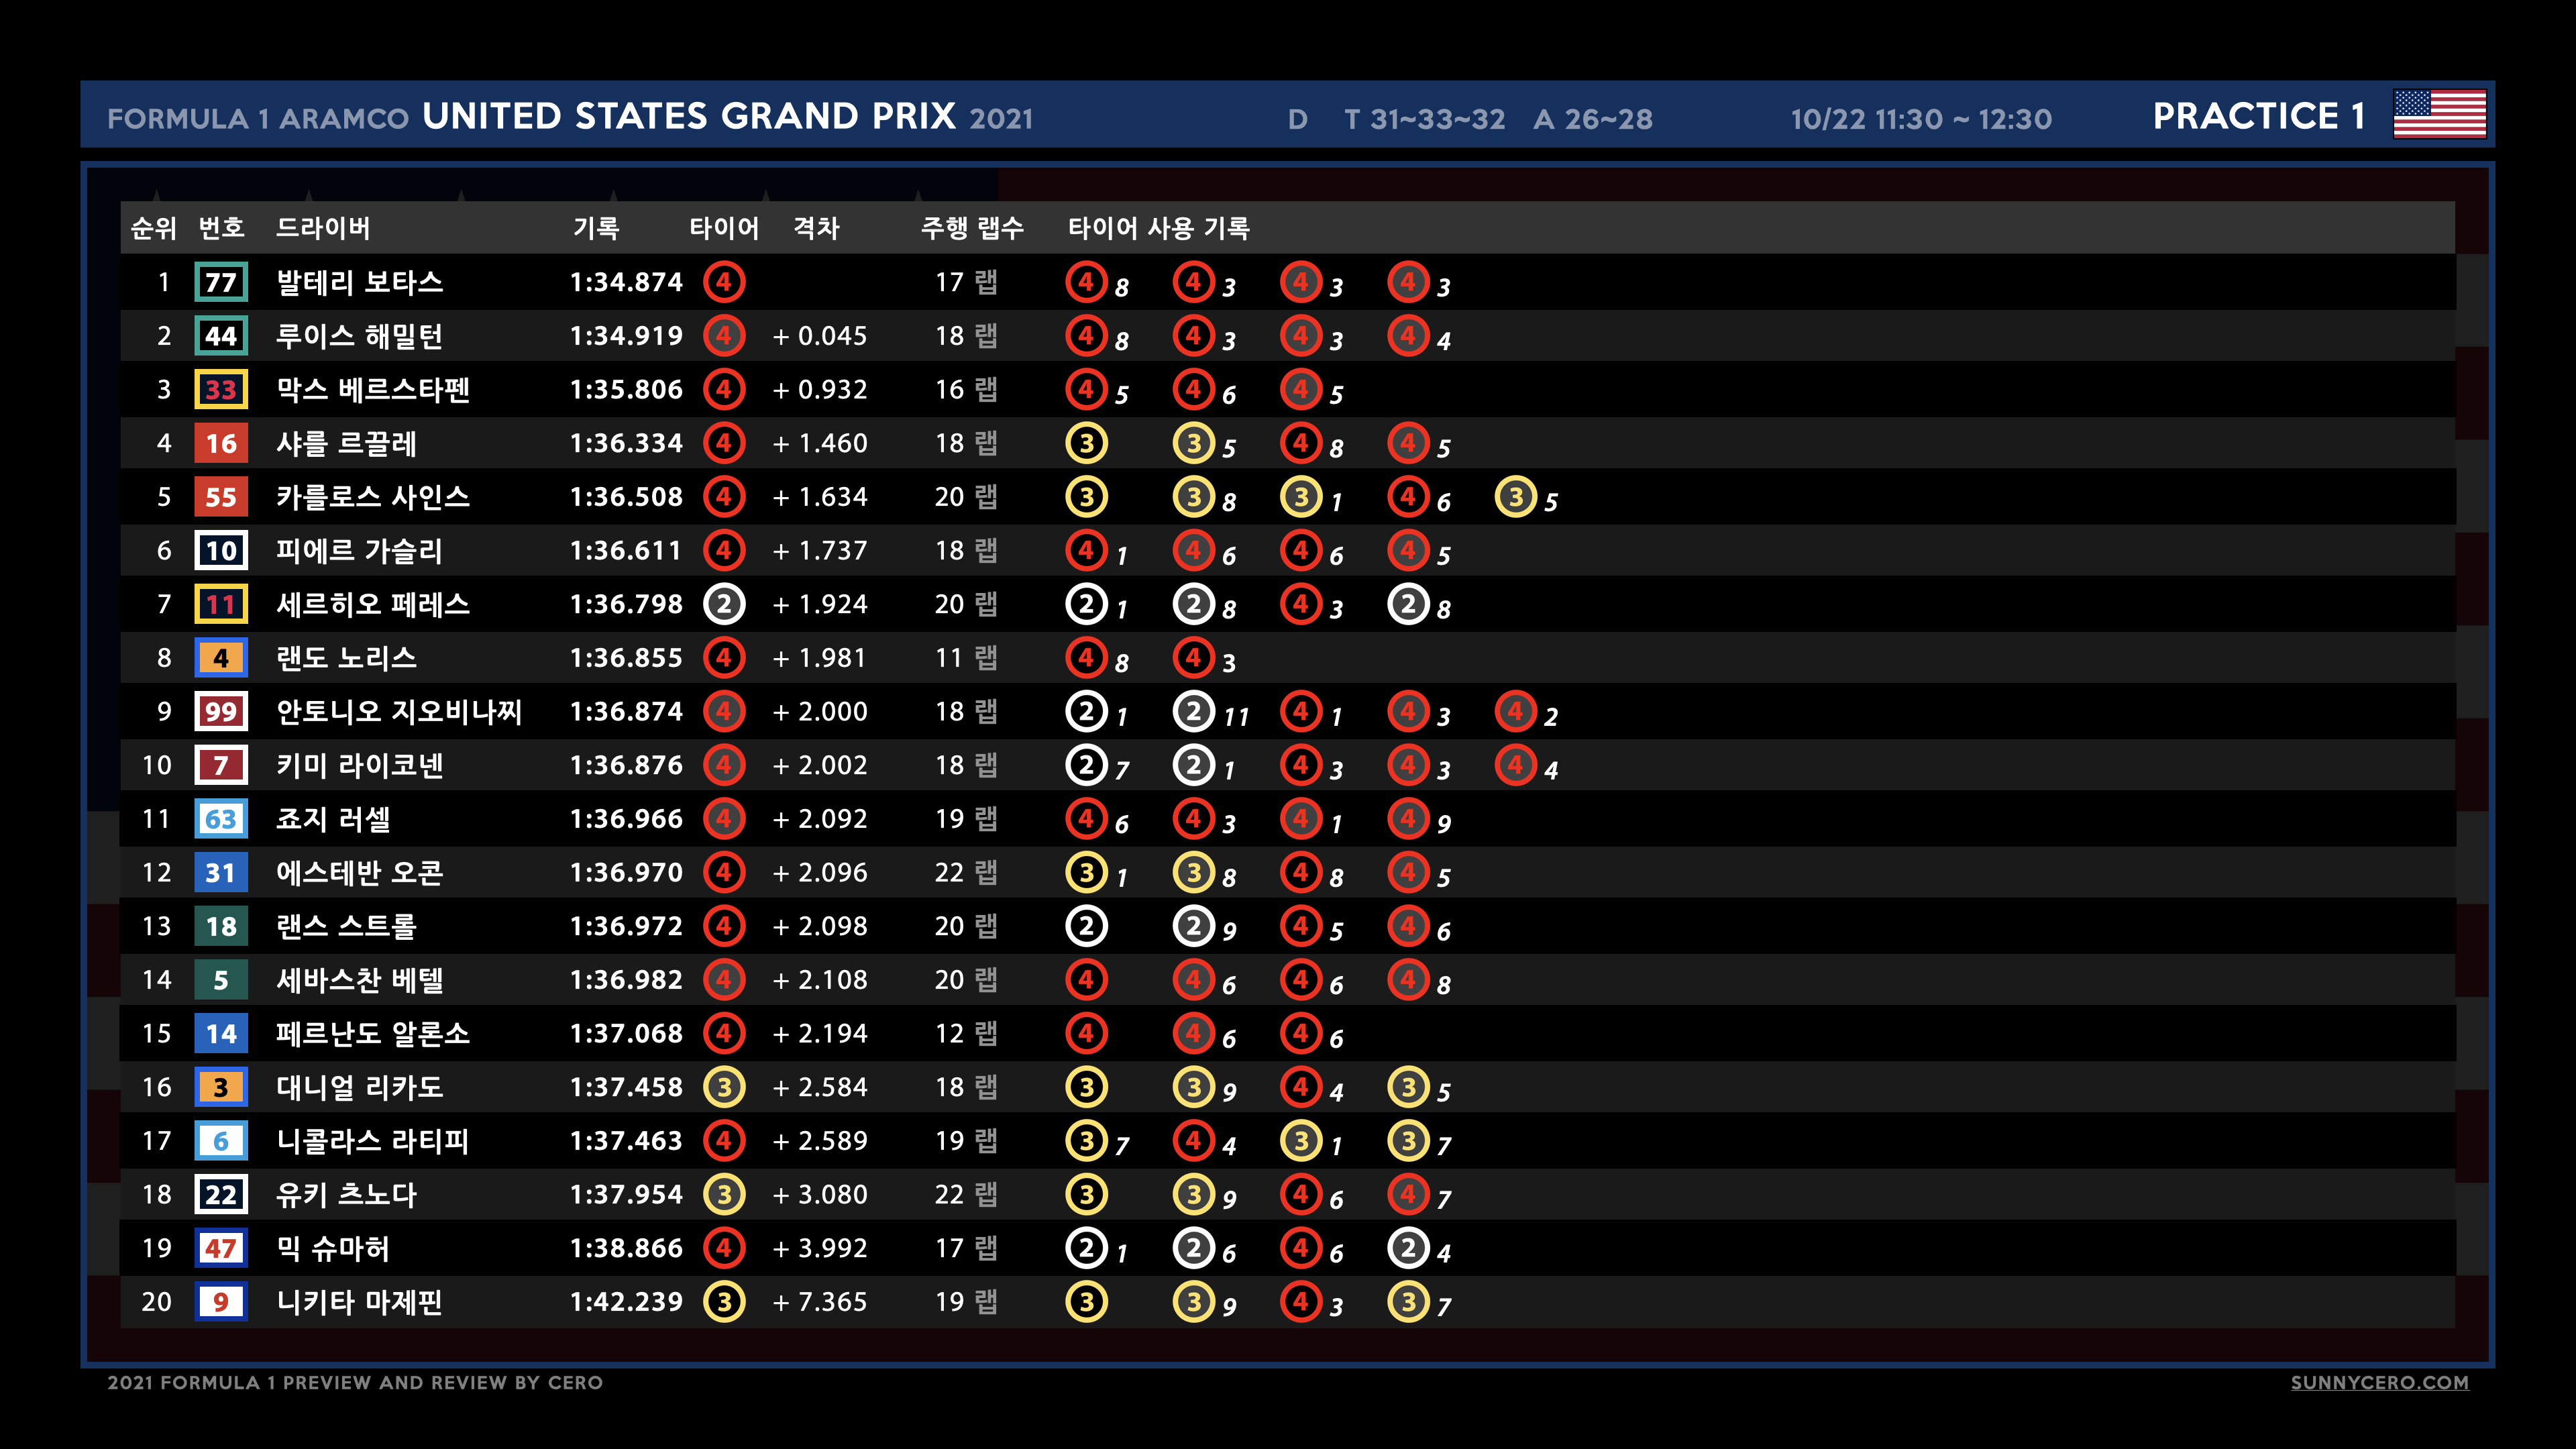This screenshot has width=2576, height=1449.
Task: Click yellow tyre icon beside 1:42.239
Action: point(724,1302)
